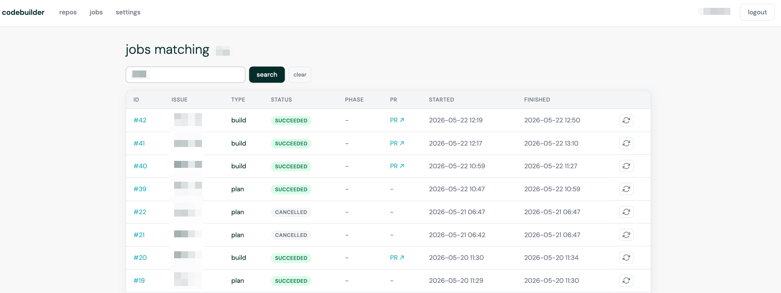
Task: Click the CANCELLED badge for job #22
Action: pos(291,212)
